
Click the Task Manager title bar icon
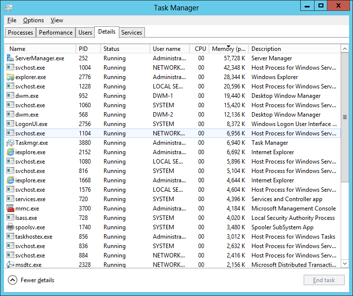(x=8, y=8)
